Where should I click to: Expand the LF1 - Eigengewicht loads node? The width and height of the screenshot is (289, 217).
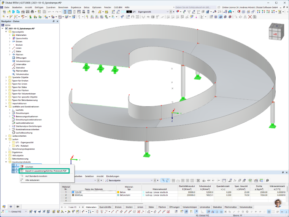click(x=10, y=142)
